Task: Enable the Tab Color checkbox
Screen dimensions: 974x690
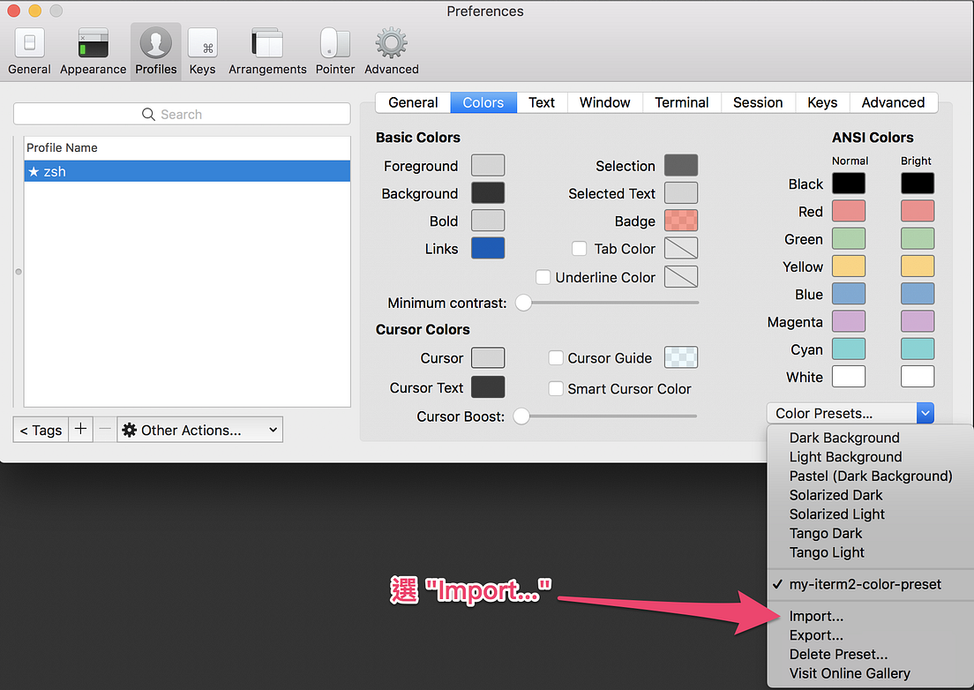Action: tap(579, 249)
